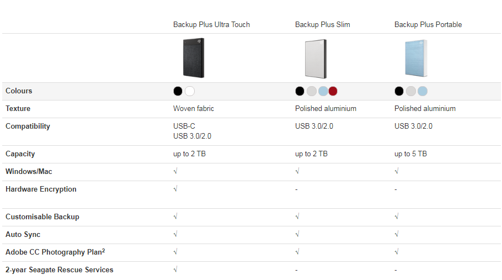Viewport: 502px width, 280px height.
Task: Open the Backup Plus Ultra Touch heading
Action: pyautogui.click(x=211, y=25)
